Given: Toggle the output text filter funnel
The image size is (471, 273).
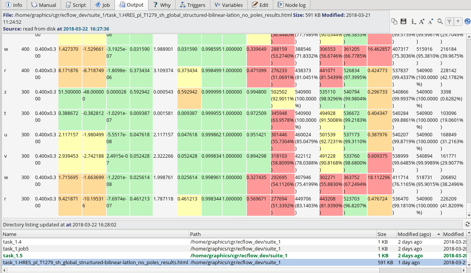Looking at the screenshot, I should click(450, 22).
